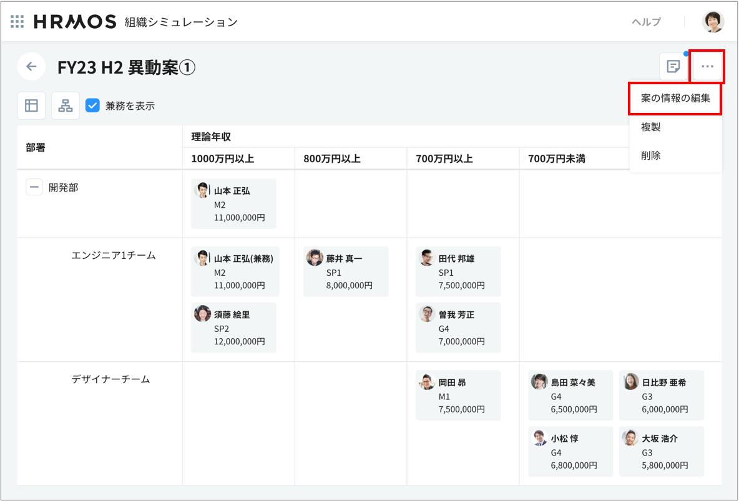Switch to table view icon
The height and width of the screenshot is (501, 739).
pyautogui.click(x=31, y=105)
